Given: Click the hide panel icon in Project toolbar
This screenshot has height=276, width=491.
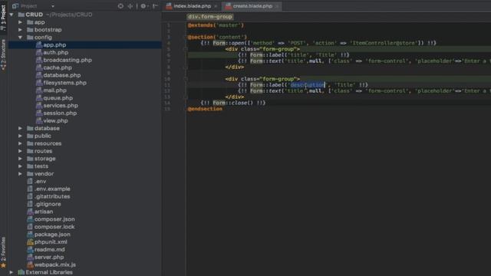Looking at the screenshot, I should 155,6.
